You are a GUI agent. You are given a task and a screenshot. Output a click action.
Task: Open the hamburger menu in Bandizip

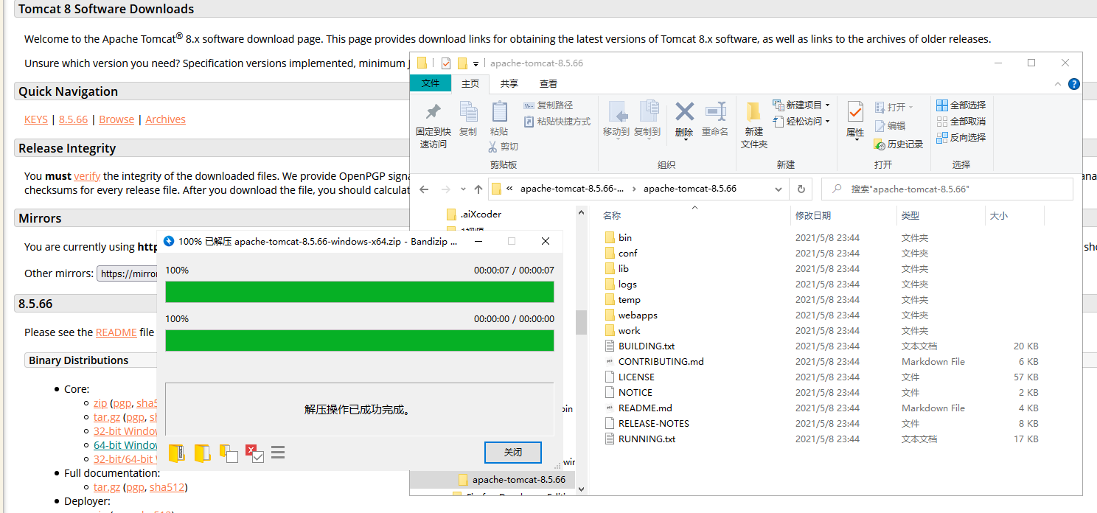(278, 452)
